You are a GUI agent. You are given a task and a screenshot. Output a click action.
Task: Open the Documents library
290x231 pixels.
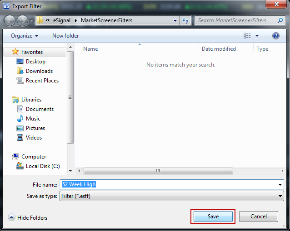40,109
